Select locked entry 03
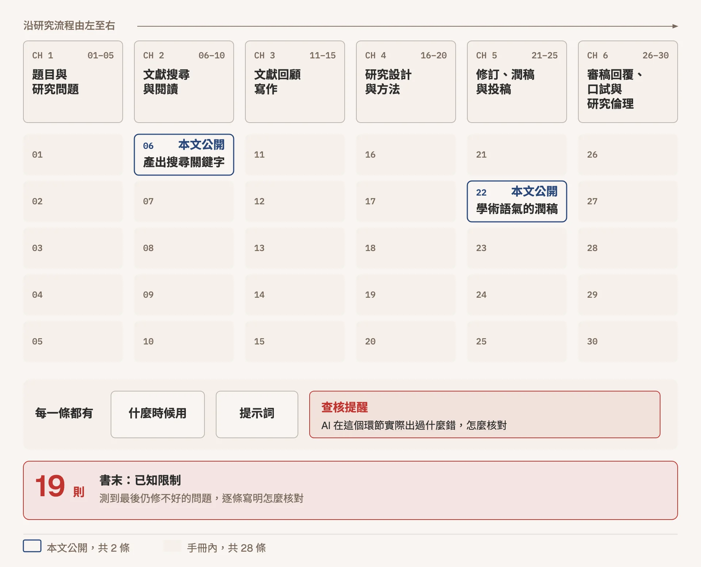Image resolution: width=701 pixels, height=567 pixels. tap(73, 248)
